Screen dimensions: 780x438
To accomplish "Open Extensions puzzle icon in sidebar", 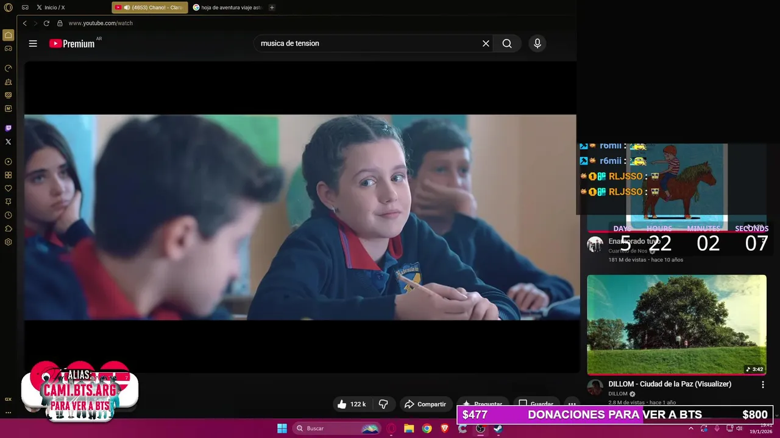I will 9,229.
